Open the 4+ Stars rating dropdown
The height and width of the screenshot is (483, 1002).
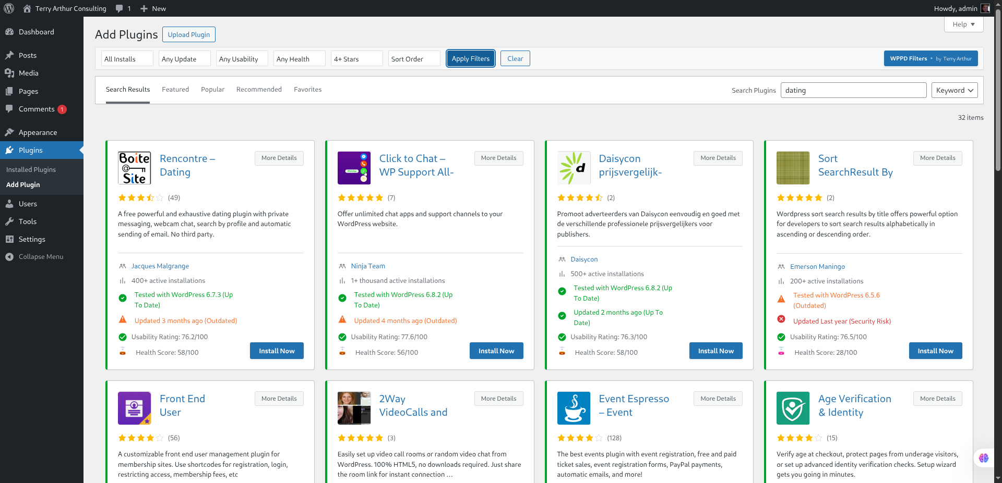click(357, 59)
